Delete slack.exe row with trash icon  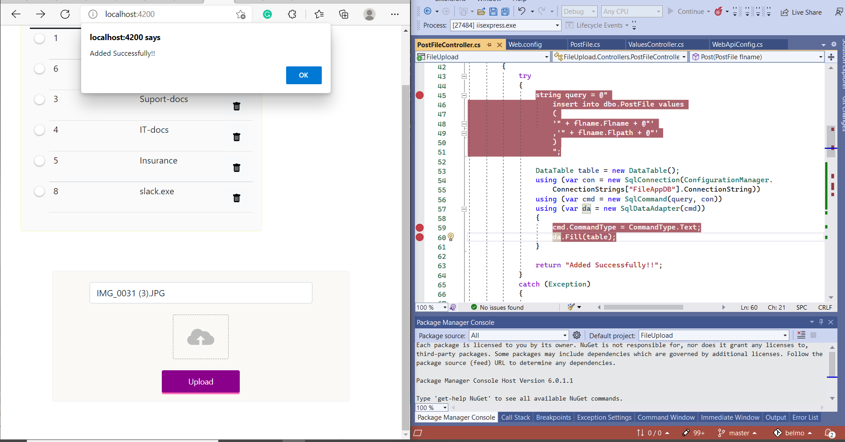(x=237, y=198)
